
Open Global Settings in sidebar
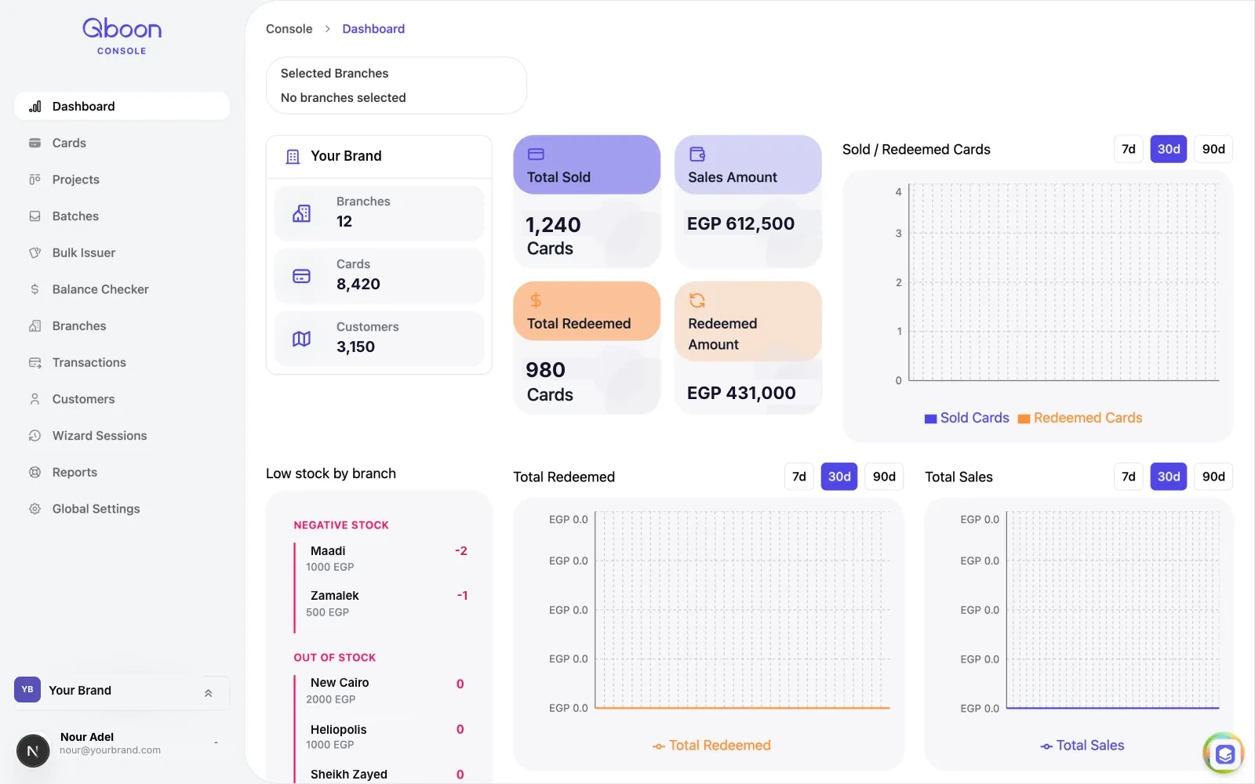tap(122, 509)
